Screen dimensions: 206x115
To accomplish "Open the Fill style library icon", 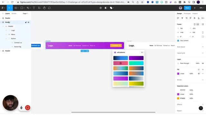I will [x=199, y=70].
